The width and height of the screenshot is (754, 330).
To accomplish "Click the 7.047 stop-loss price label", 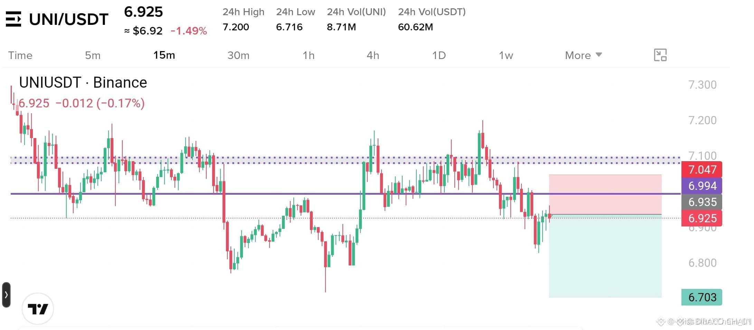I will [701, 169].
